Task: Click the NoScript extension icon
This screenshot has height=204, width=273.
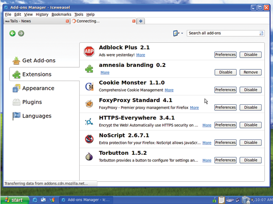Action: coord(89,139)
